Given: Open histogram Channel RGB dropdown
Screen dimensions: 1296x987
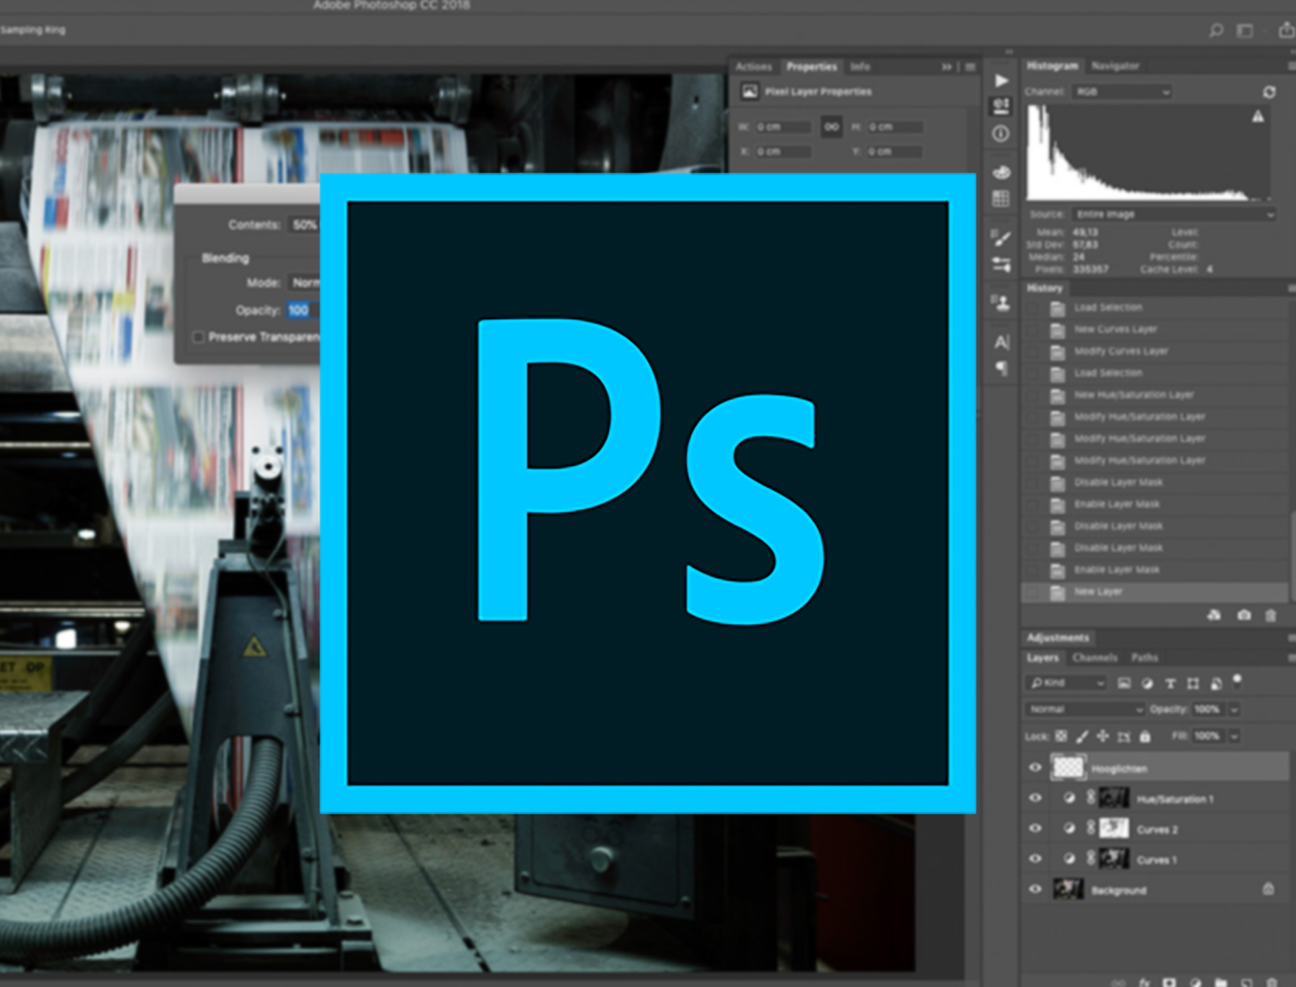Looking at the screenshot, I should [1122, 92].
